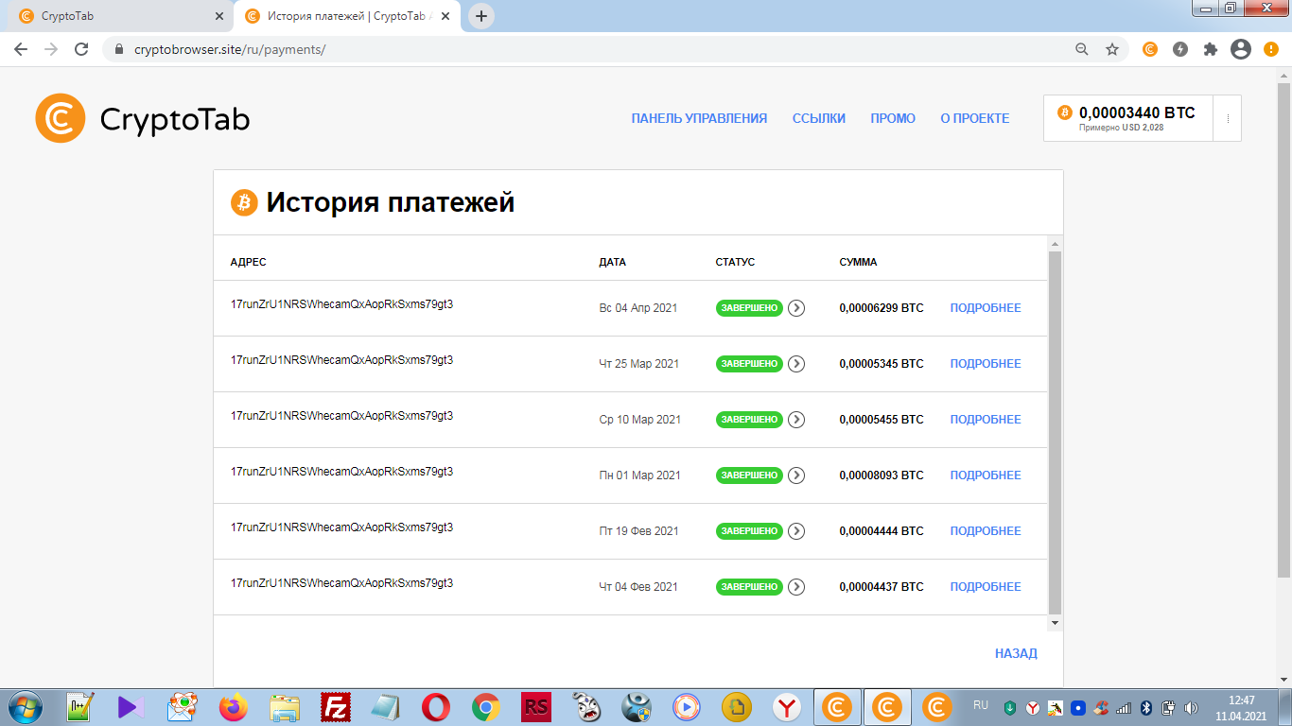Click arrow icon next to 01 Мар 2021 status
Screen dimensions: 1292x726
796,475
